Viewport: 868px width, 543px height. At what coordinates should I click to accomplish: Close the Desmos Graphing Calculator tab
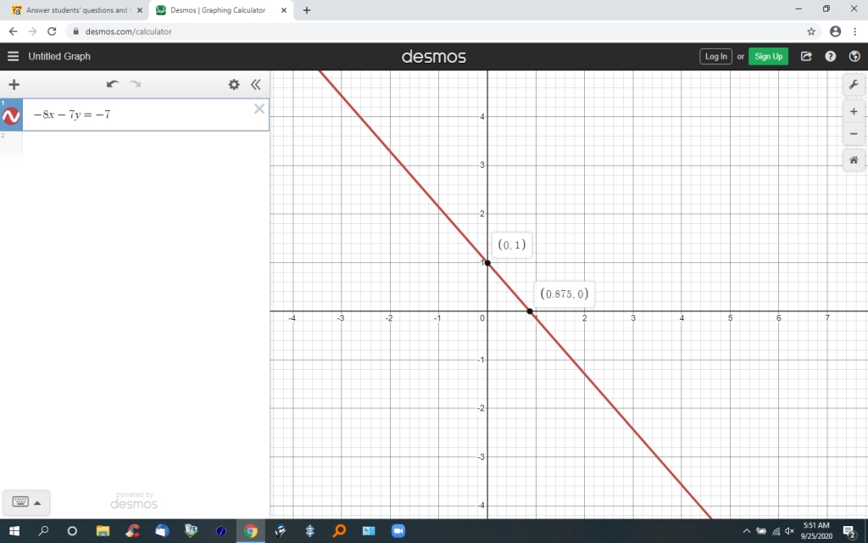284,10
